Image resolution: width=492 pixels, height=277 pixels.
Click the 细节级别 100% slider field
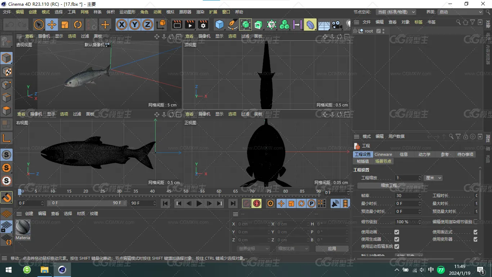(408, 222)
